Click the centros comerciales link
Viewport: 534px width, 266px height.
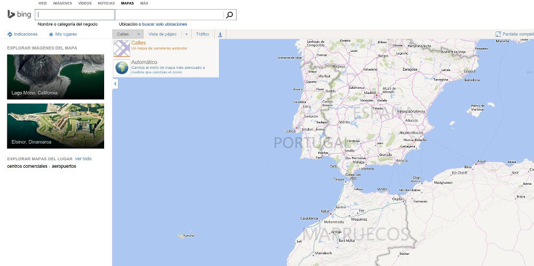pyautogui.click(x=27, y=166)
